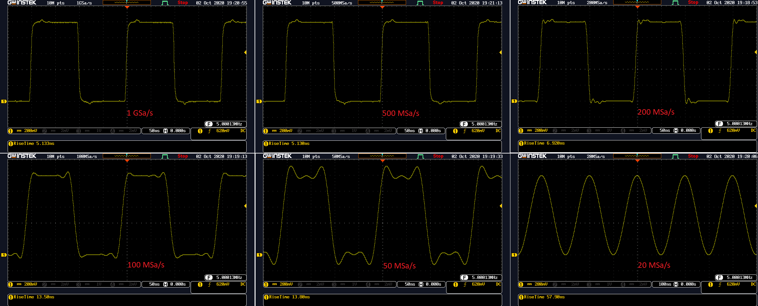The width and height of the screenshot is (758, 306).
Task: Click the channel 1 ground marker in the 100MSa/s panel
Action: [x=4, y=255]
